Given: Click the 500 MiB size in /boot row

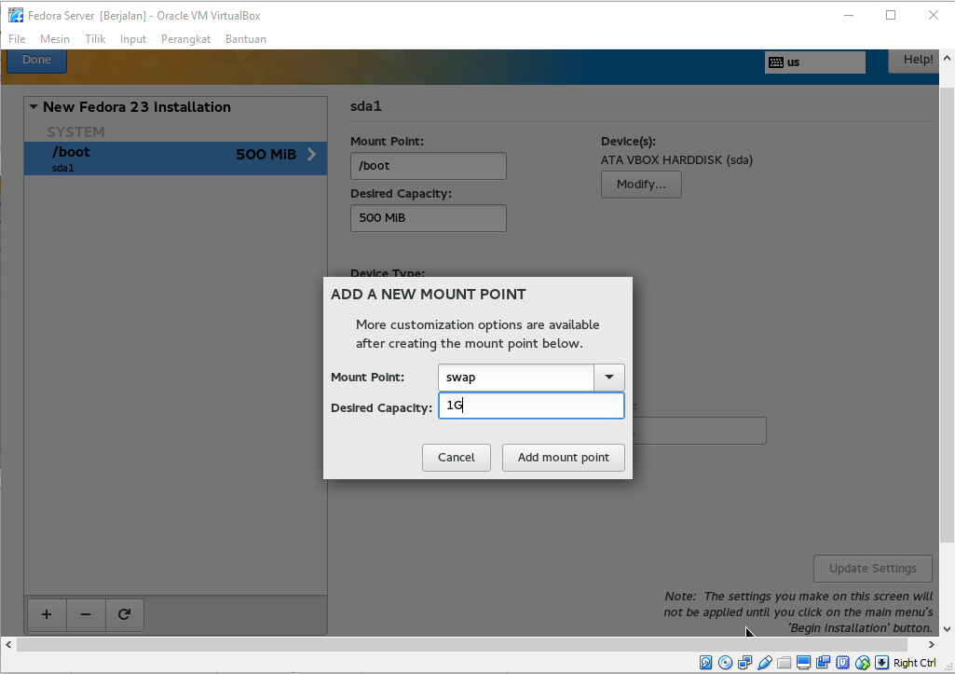Looking at the screenshot, I should point(266,154).
